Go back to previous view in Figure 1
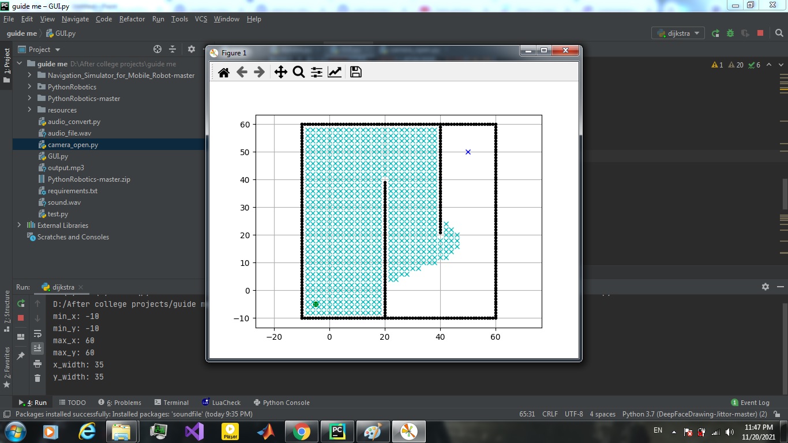The width and height of the screenshot is (788, 443). (242, 72)
